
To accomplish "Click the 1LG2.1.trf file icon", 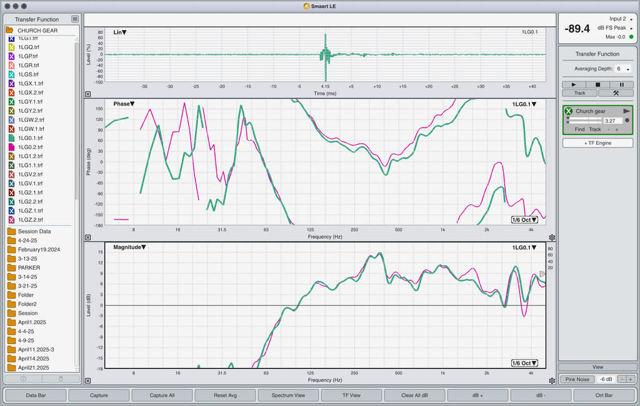I will (x=11, y=193).
